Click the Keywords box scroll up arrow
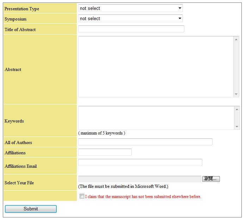 pos(236,109)
